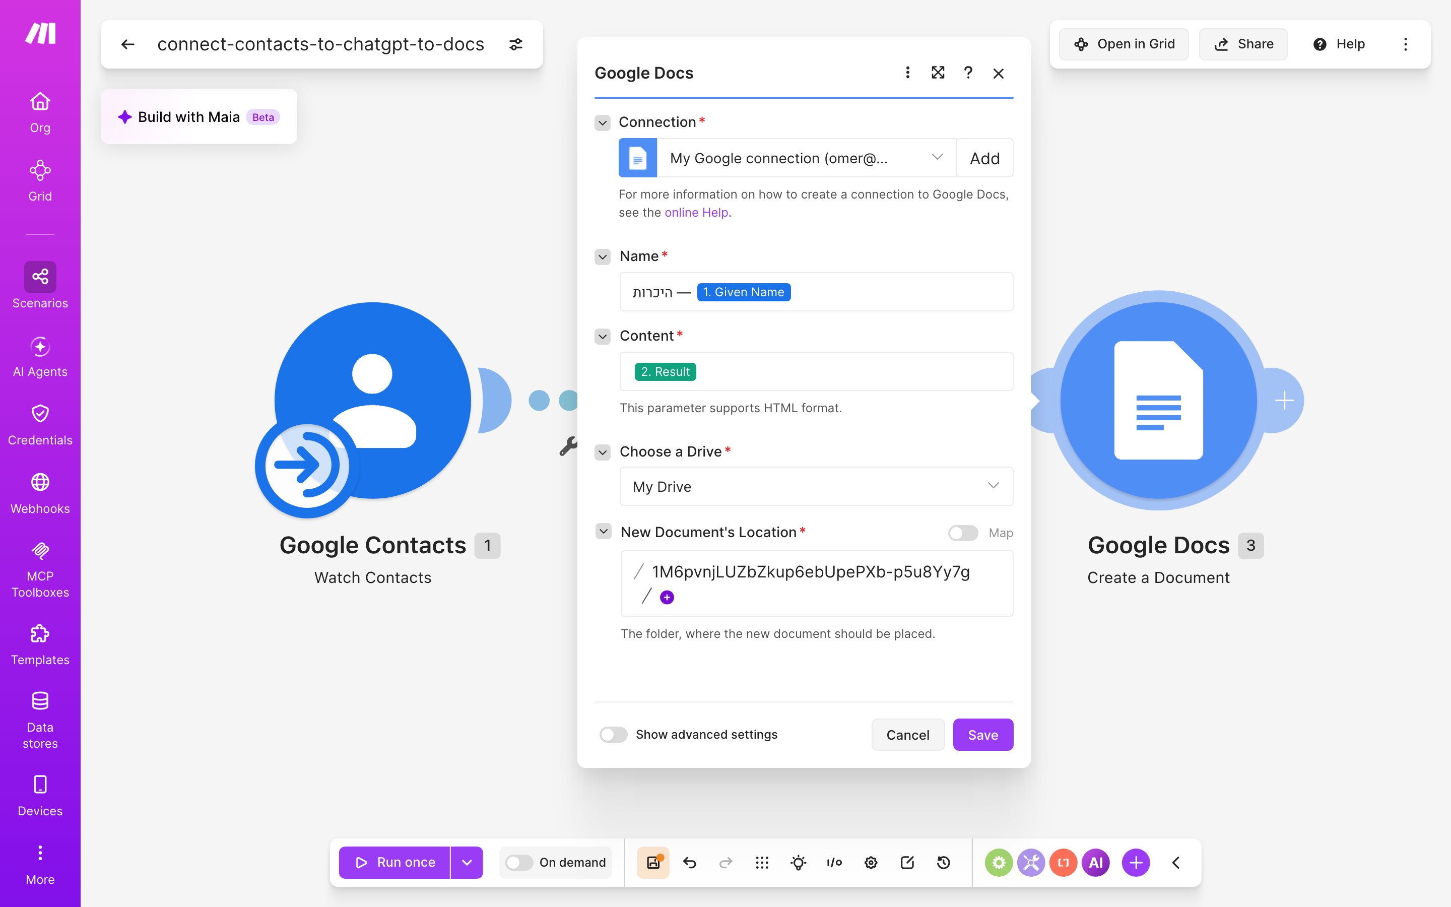This screenshot has width=1451, height=907.
Task: Toggle the Map switch for Document's Location
Action: tap(963, 533)
